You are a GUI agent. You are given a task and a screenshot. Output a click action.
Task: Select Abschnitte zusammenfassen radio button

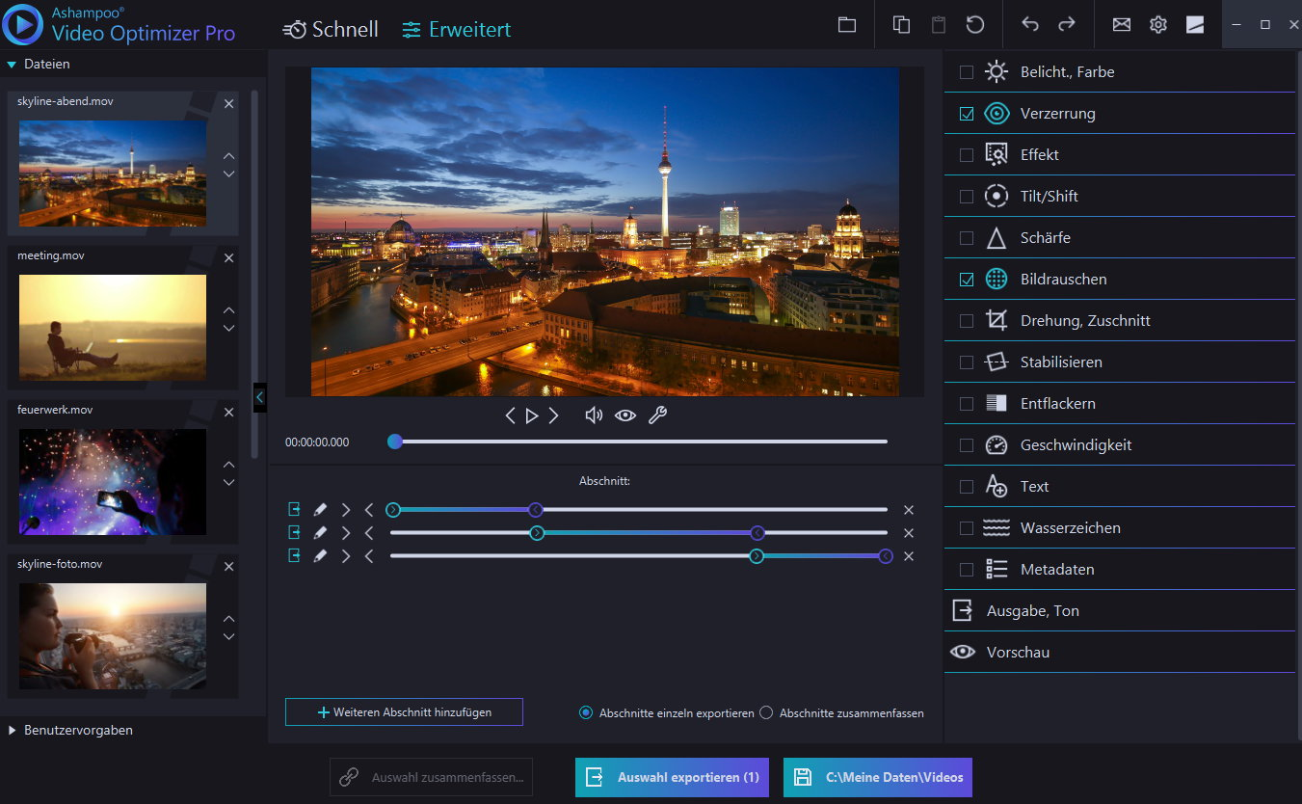click(766, 712)
